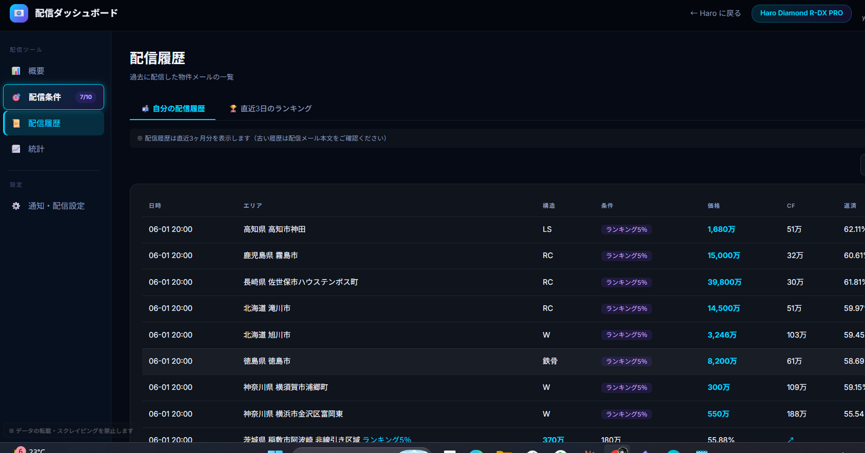Select 神奈川県 横須賀市浦郷町 area cell

click(x=286, y=387)
